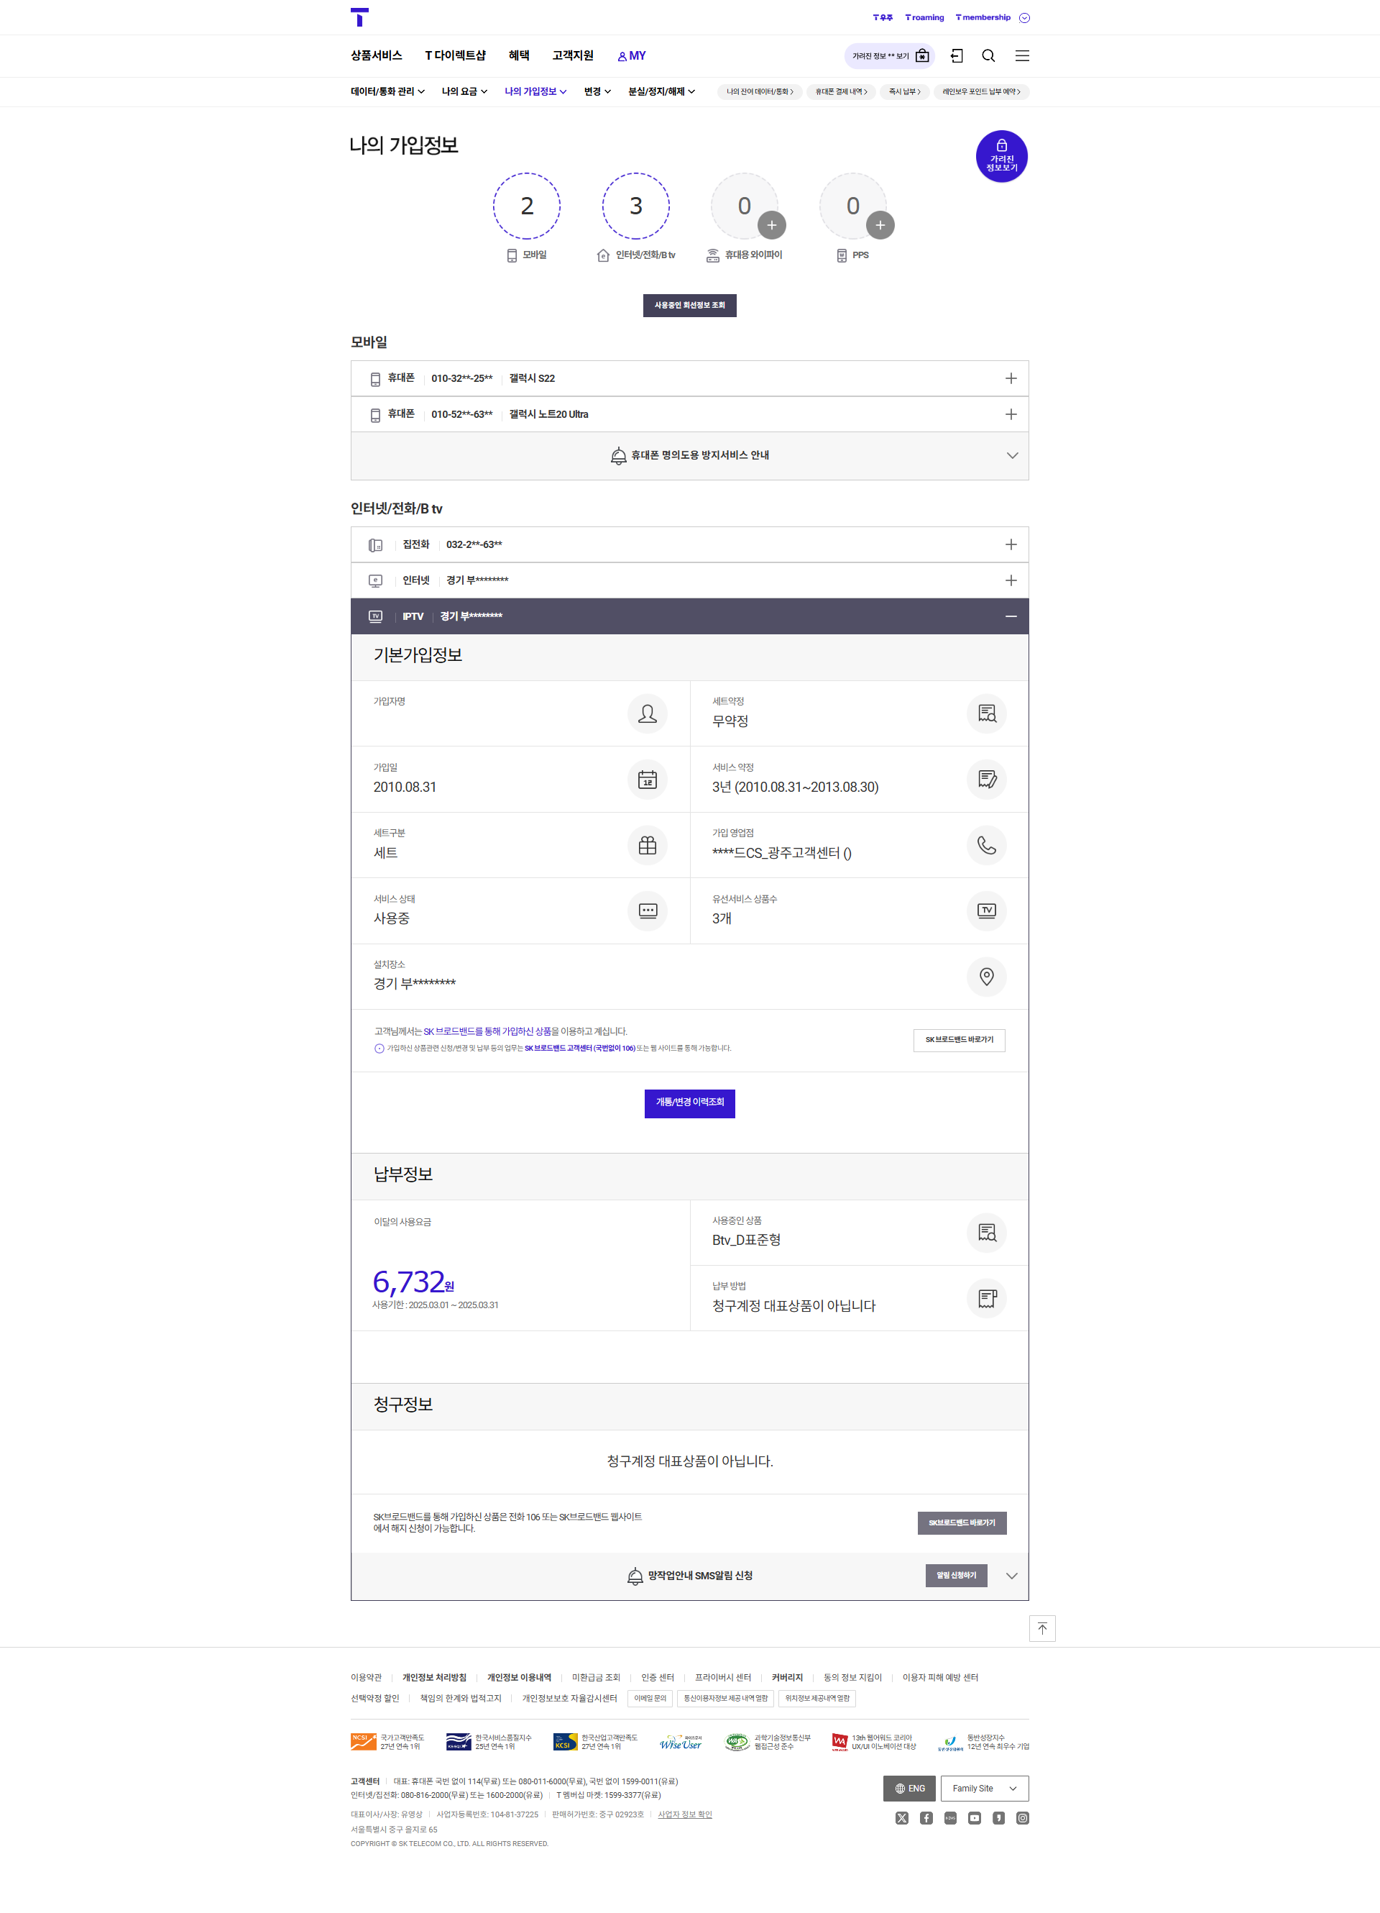This screenshot has width=1380, height=1913.
Task: Click the logout icon in header
Action: (957, 55)
